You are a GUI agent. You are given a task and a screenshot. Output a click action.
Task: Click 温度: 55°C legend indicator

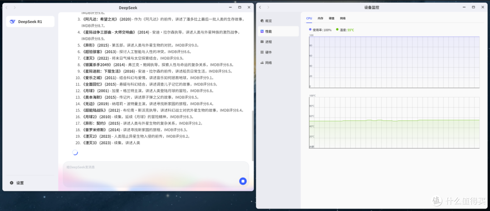(345, 30)
